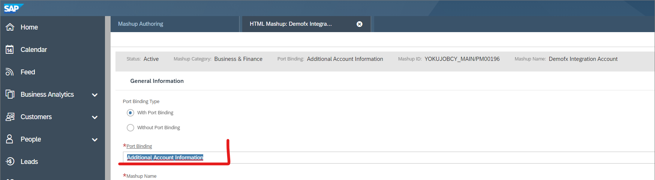The height and width of the screenshot is (180, 655).
Task: Open the Feed icon in sidebar
Action: pyautogui.click(x=10, y=72)
